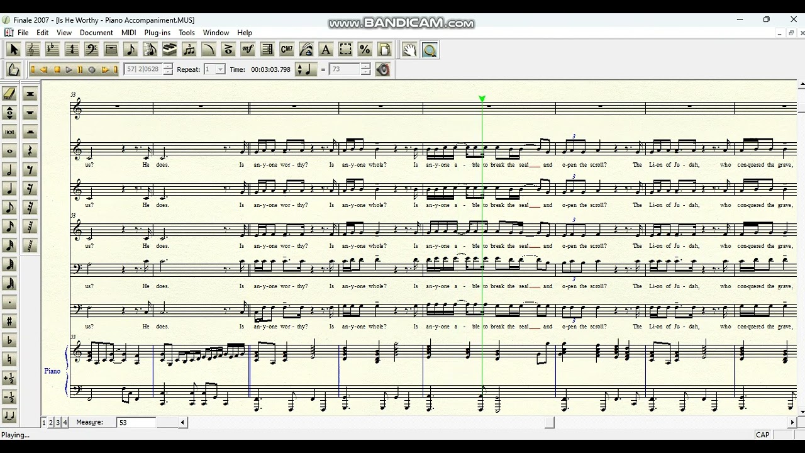Select the Measure tool
805x453 pixels.
pyautogui.click(x=111, y=50)
